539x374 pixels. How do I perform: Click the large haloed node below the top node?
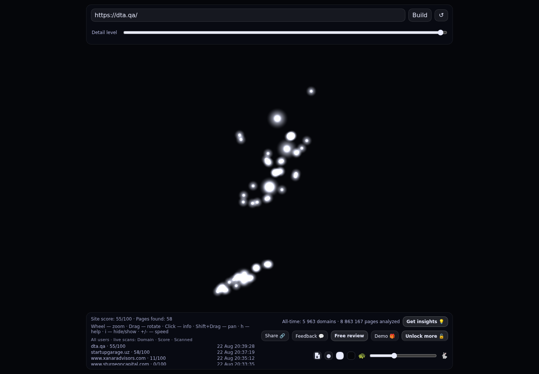point(277,119)
